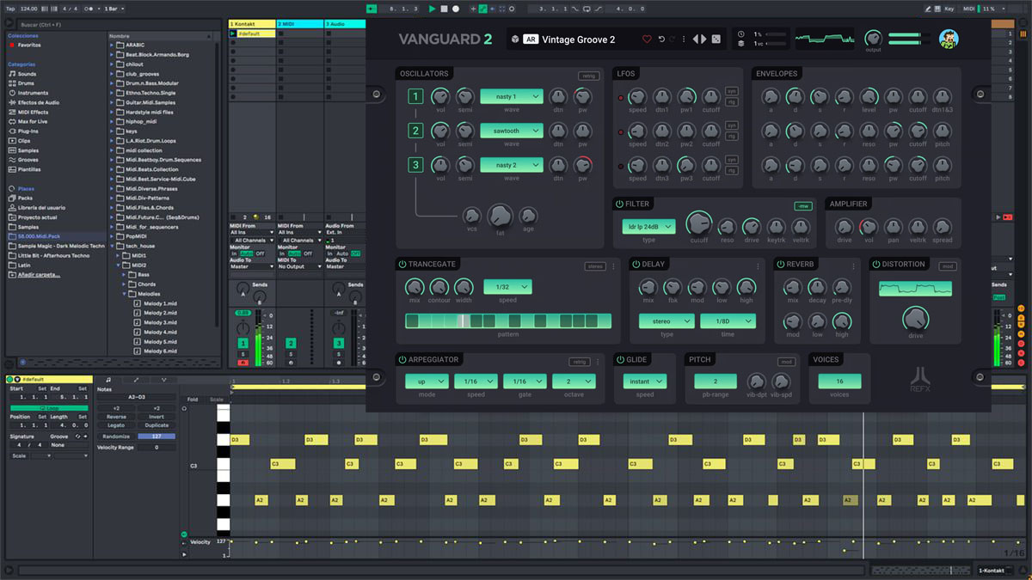Open Instrumentos category in browser
Viewport: 1032px width, 580px height.
coord(28,93)
